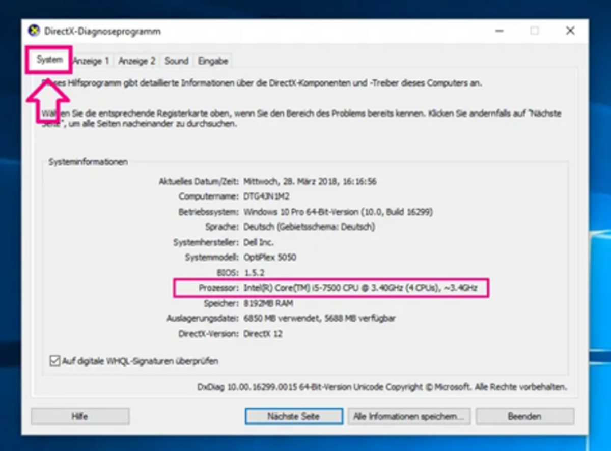The height and width of the screenshot is (451, 611).
Task: Click the Beenden button
Action: pos(525,416)
